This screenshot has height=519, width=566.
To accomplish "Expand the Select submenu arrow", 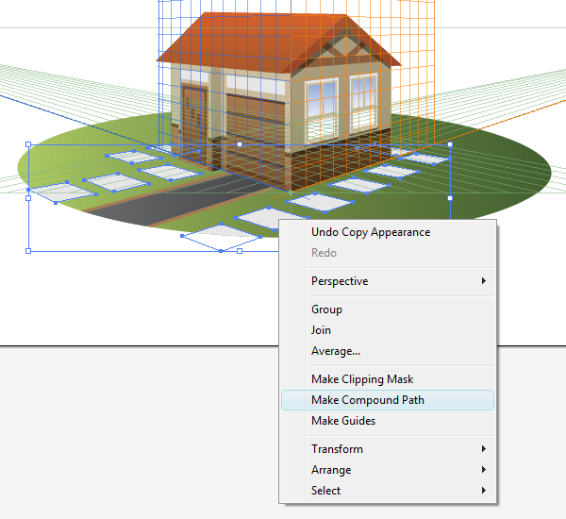I will [x=484, y=491].
